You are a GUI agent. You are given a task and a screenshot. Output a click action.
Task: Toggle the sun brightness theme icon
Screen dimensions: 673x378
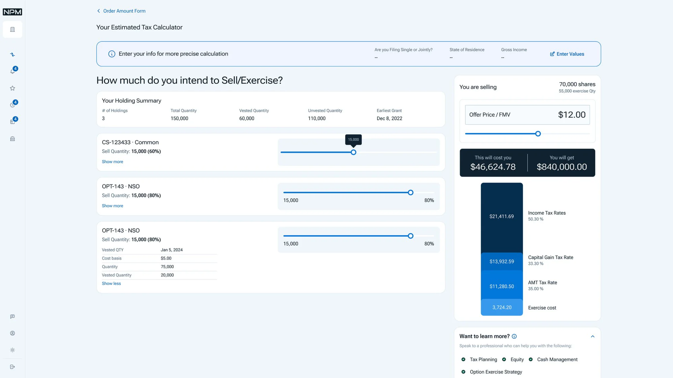point(12,350)
